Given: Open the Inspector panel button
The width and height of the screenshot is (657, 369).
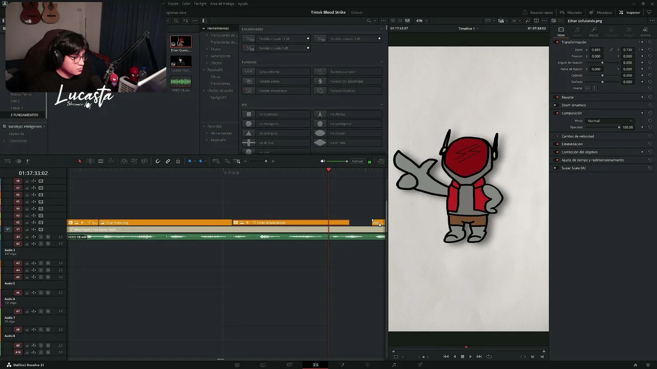Looking at the screenshot, I should [630, 12].
